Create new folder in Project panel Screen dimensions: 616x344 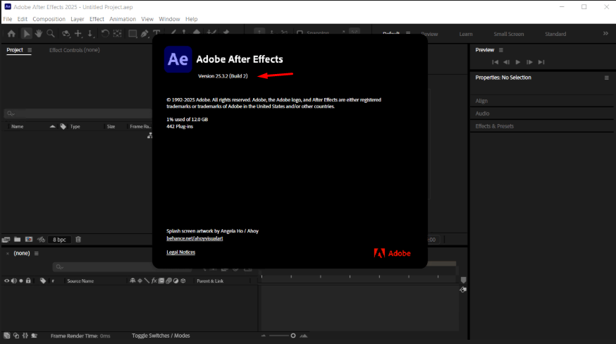(18, 240)
